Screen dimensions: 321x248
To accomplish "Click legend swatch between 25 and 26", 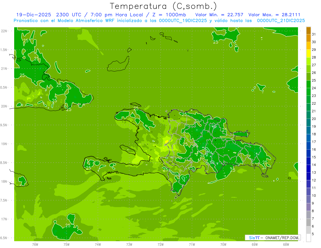I will (308, 77).
